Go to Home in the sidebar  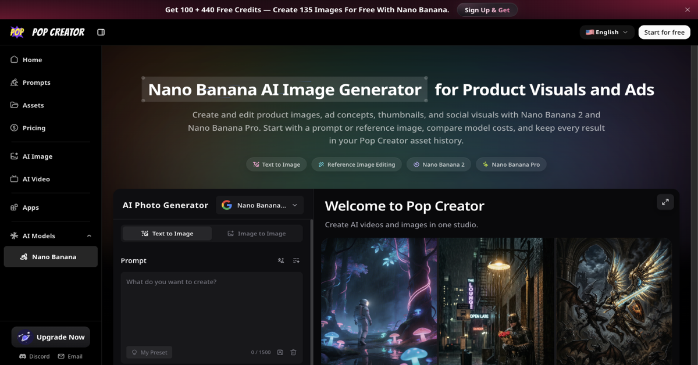click(x=51, y=60)
